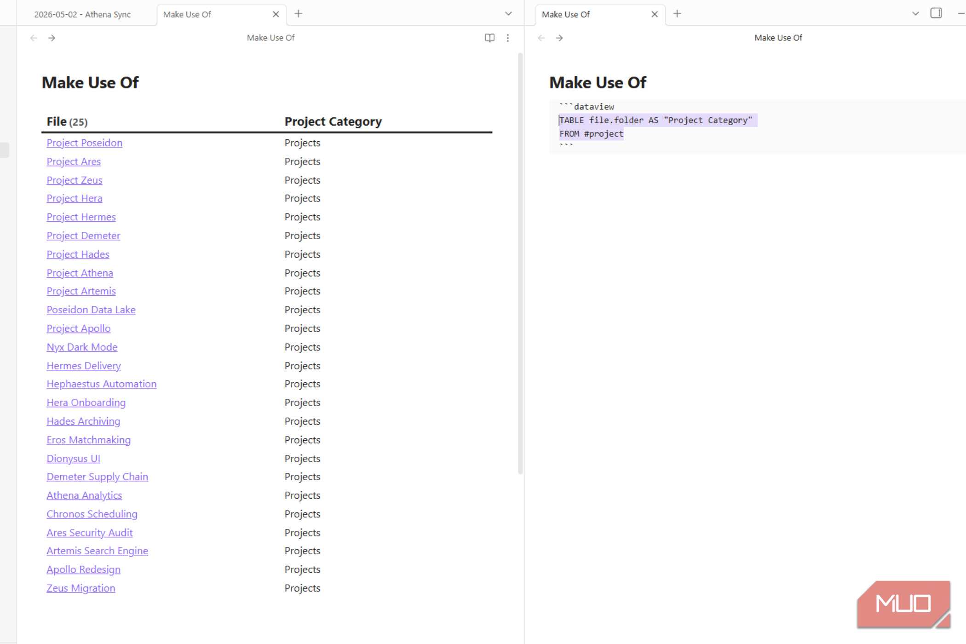Viewport: 966px width, 644px height.
Task: Open Poseidon Data Lake link
Action: 91,310
